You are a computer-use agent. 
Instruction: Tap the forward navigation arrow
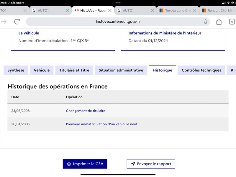click(x=4, y=22)
